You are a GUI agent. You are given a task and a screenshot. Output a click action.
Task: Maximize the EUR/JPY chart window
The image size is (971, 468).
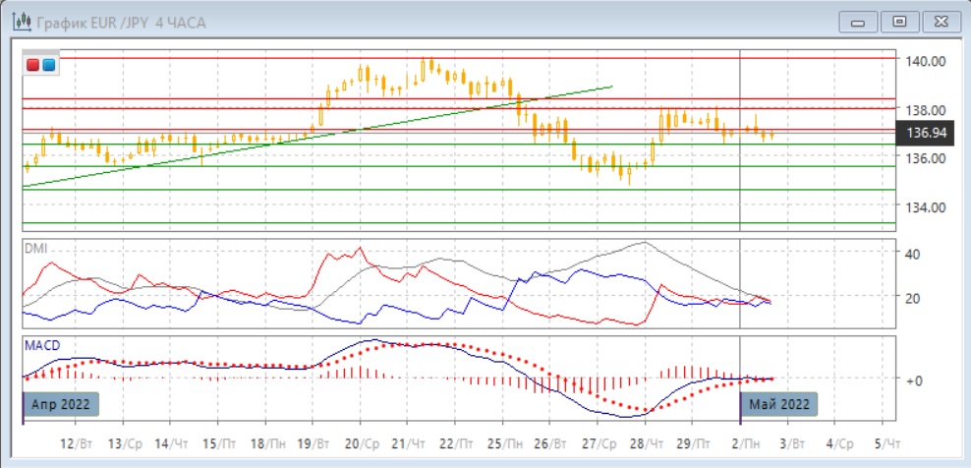[x=898, y=21]
